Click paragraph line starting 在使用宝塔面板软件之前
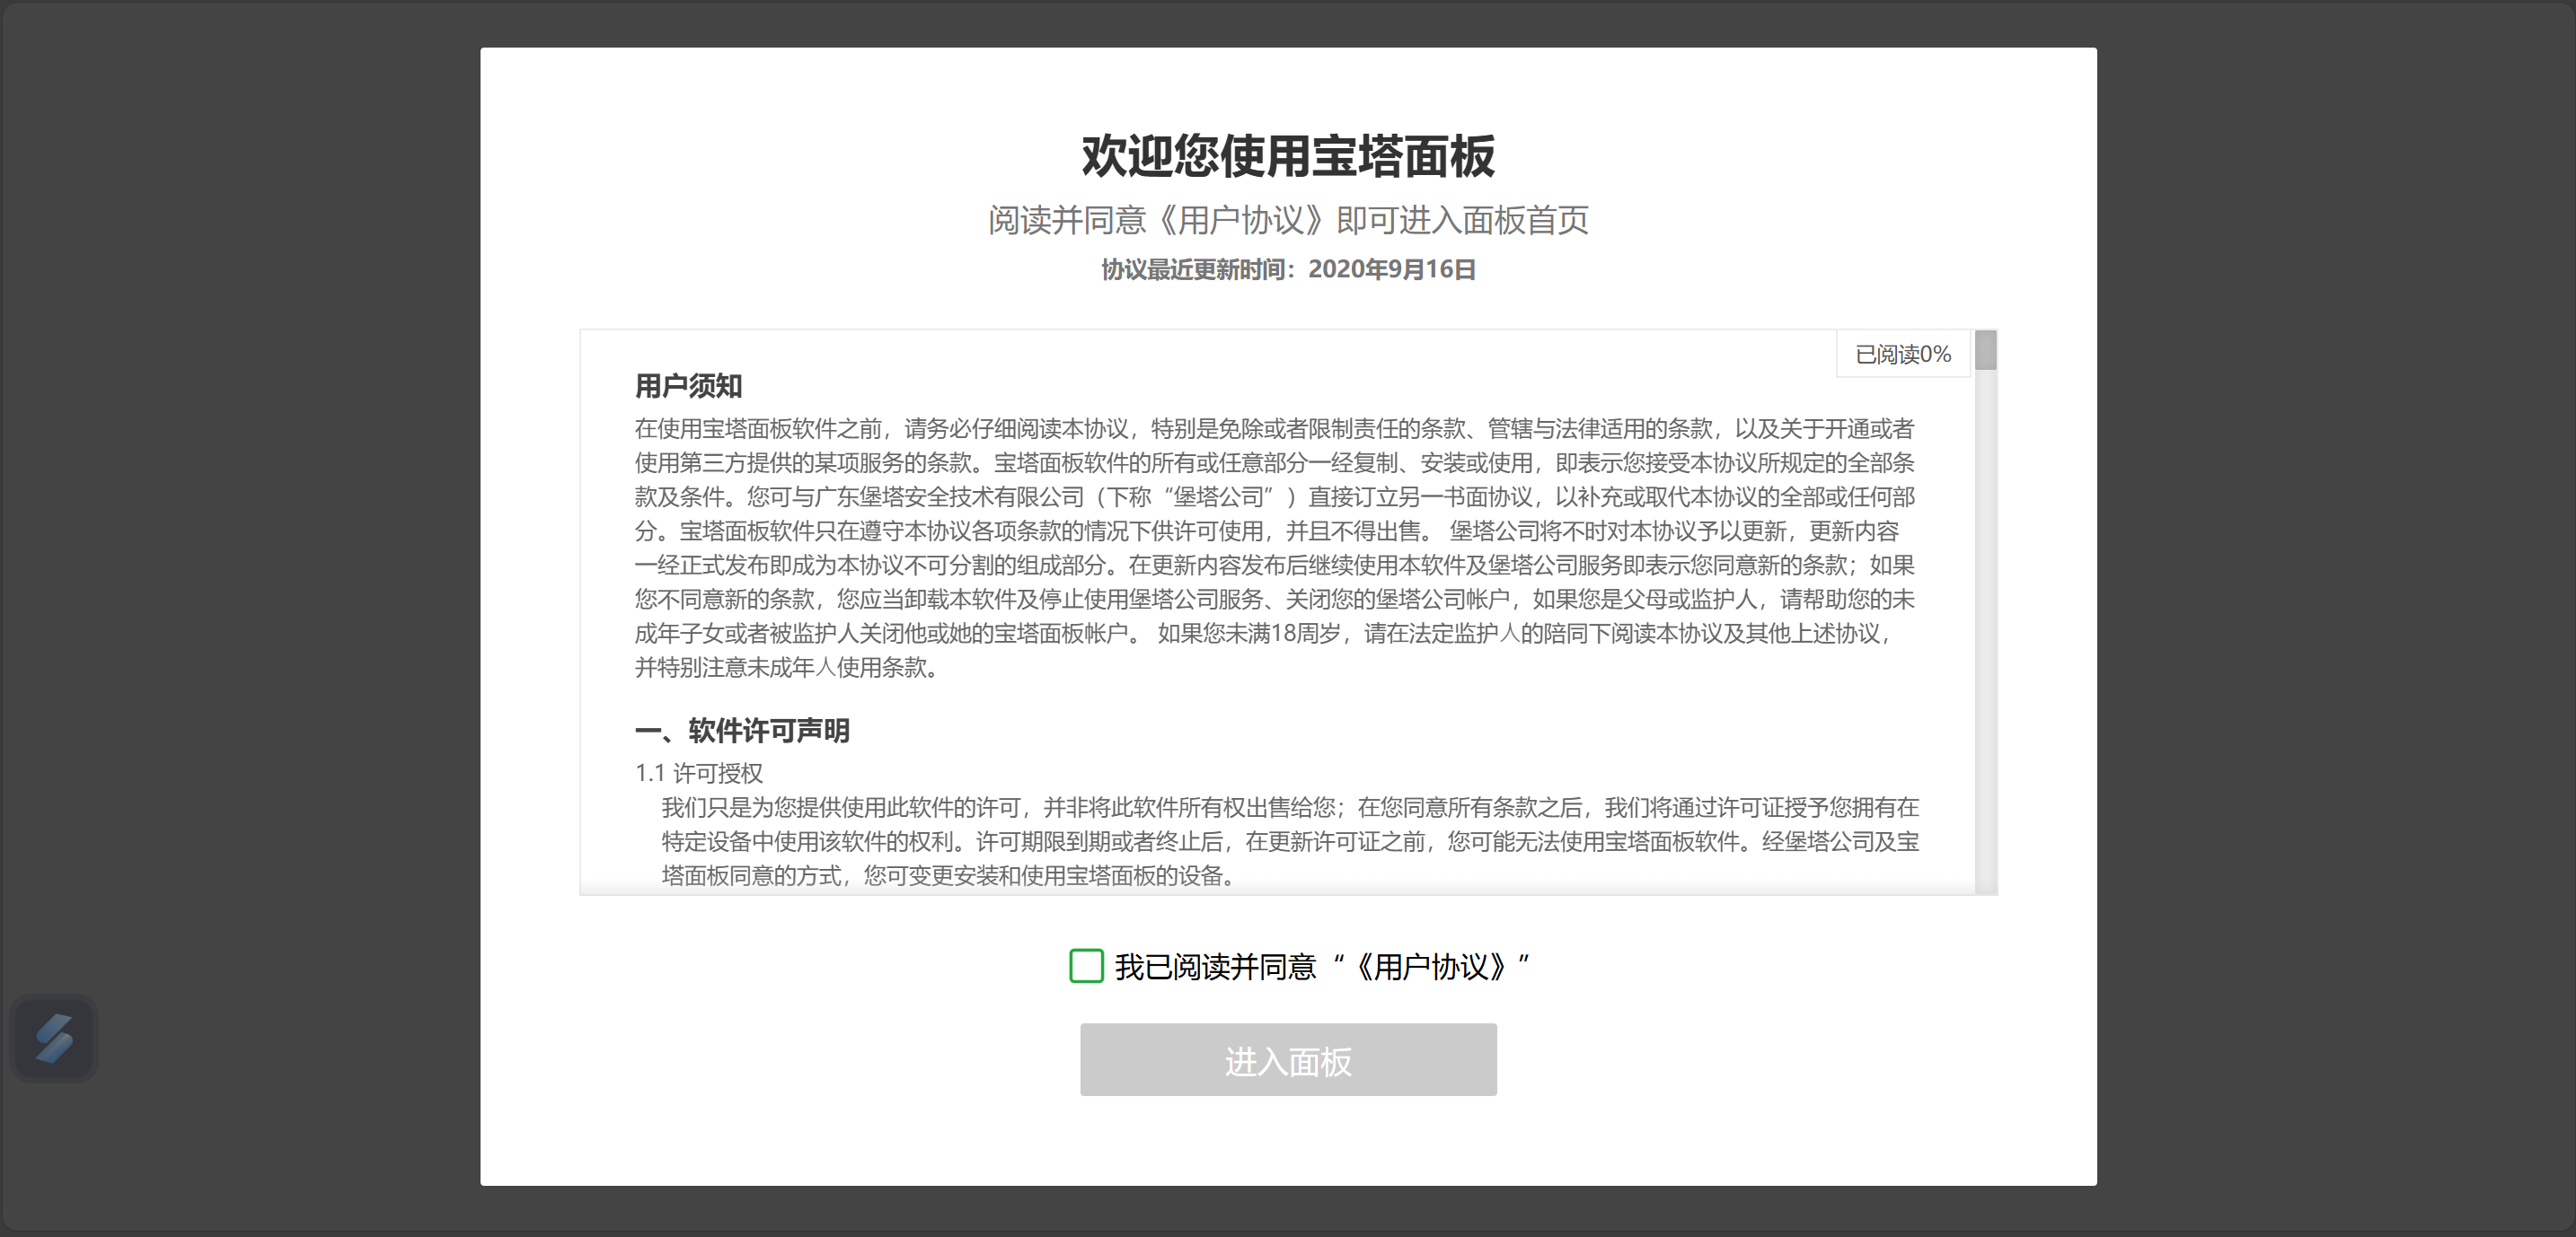Screen dimensions: 2576x1237 1274,429
